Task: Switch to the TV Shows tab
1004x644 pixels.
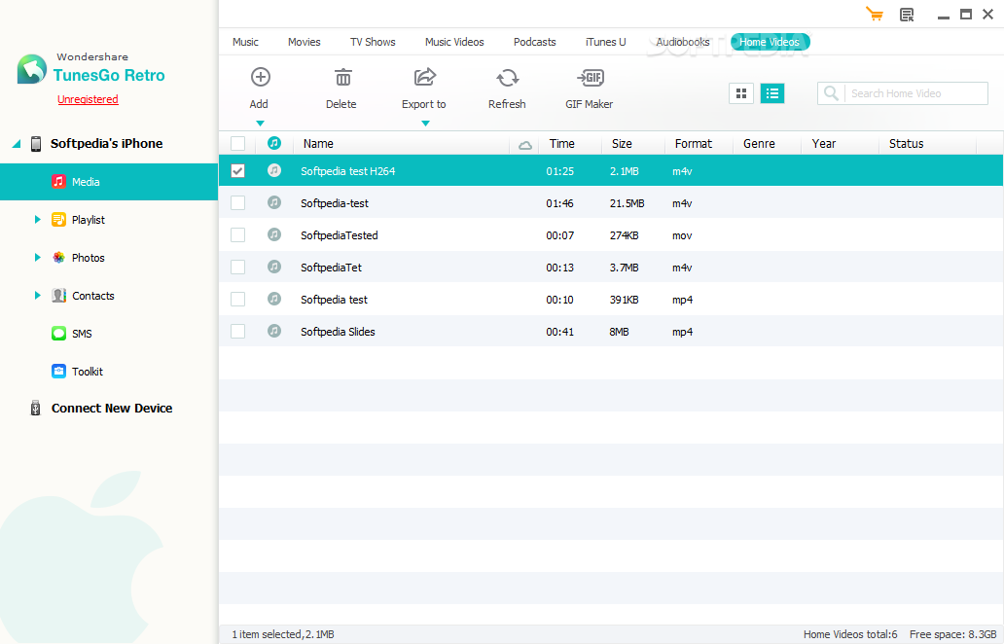Action: [373, 42]
